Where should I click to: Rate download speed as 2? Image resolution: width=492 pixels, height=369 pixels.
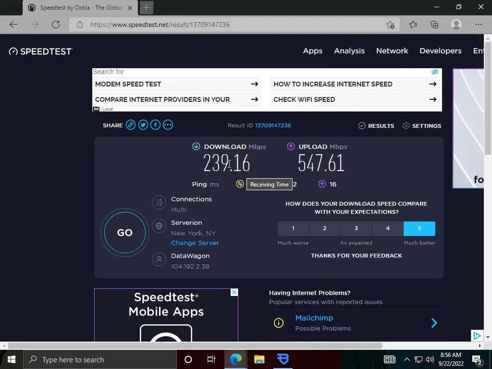(x=325, y=228)
